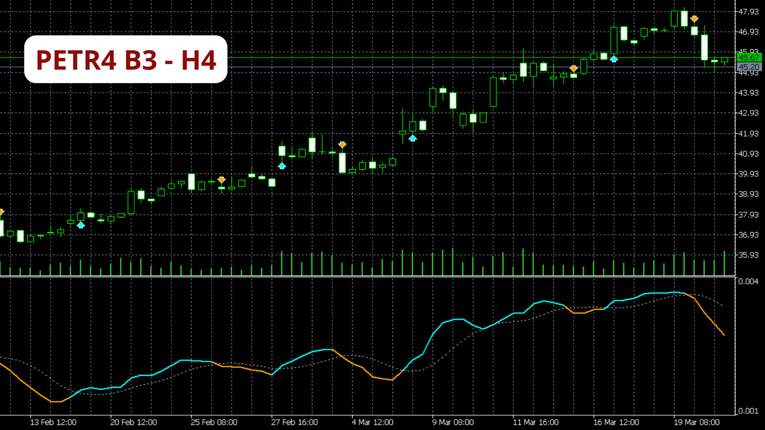The width and height of the screenshot is (765, 430).
Task: Click the cyan arrow touching the green price line
Action: 614,59
